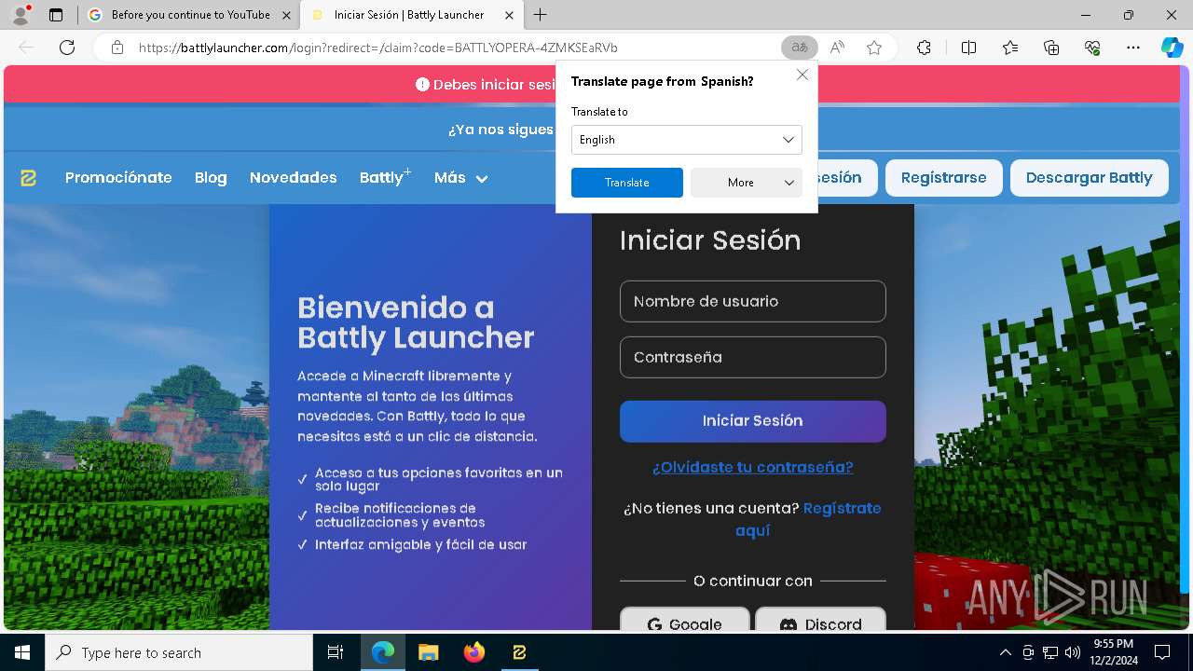Focus the Contraseña field
The image size is (1193, 671).
753,357
